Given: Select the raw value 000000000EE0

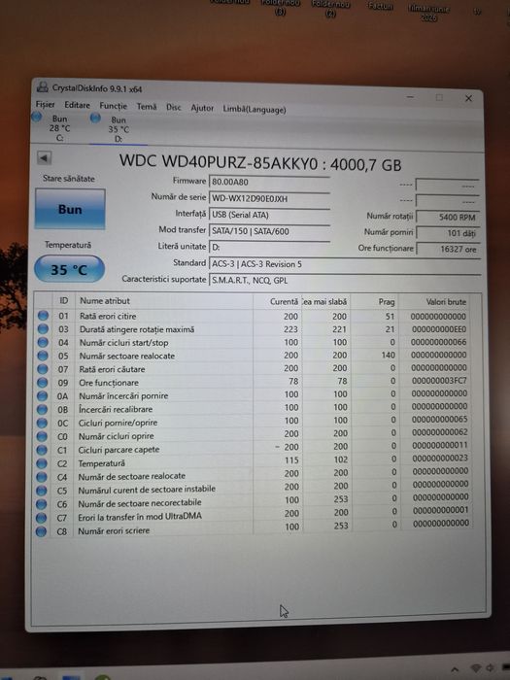Looking at the screenshot, I should click(439, 329).
